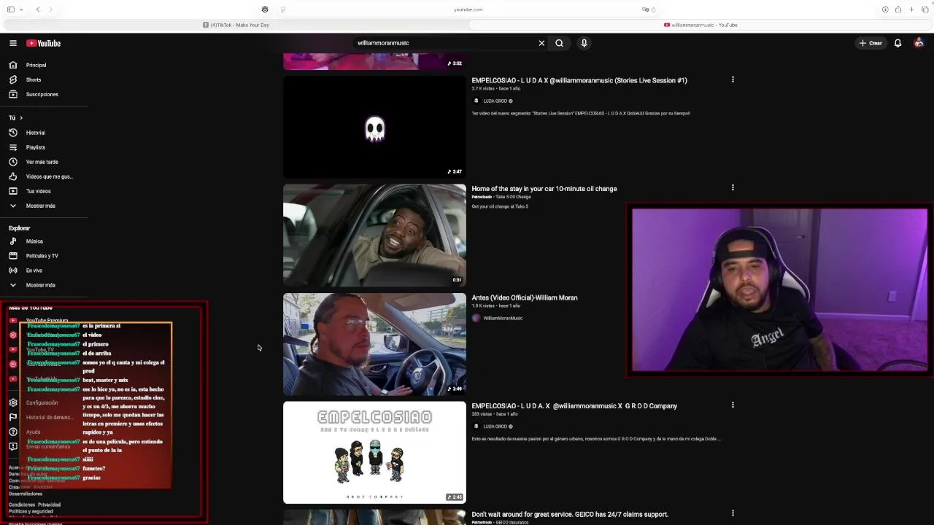
Task: Open Safari privacy shield icon
Action: click(x=265, y=9)
